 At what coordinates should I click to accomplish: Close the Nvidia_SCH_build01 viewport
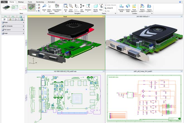coord(182,71)
